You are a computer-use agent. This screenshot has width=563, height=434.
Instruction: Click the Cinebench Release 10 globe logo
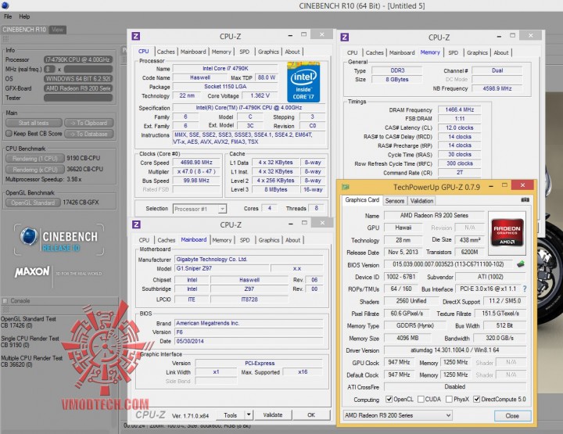[x=29, y=237]
